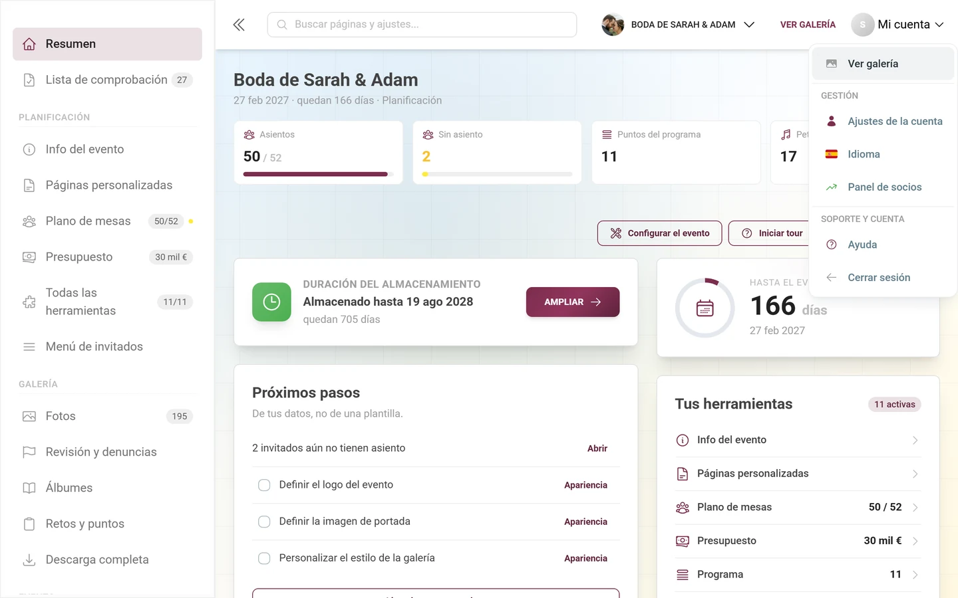Collapse sidebar with double-arrow icon
Viewport: 958px width, 598px height.
[239, 25]
